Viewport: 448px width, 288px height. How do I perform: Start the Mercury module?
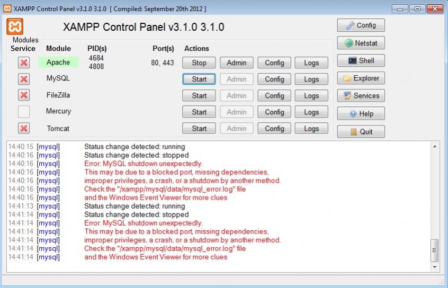coord(199,112)
